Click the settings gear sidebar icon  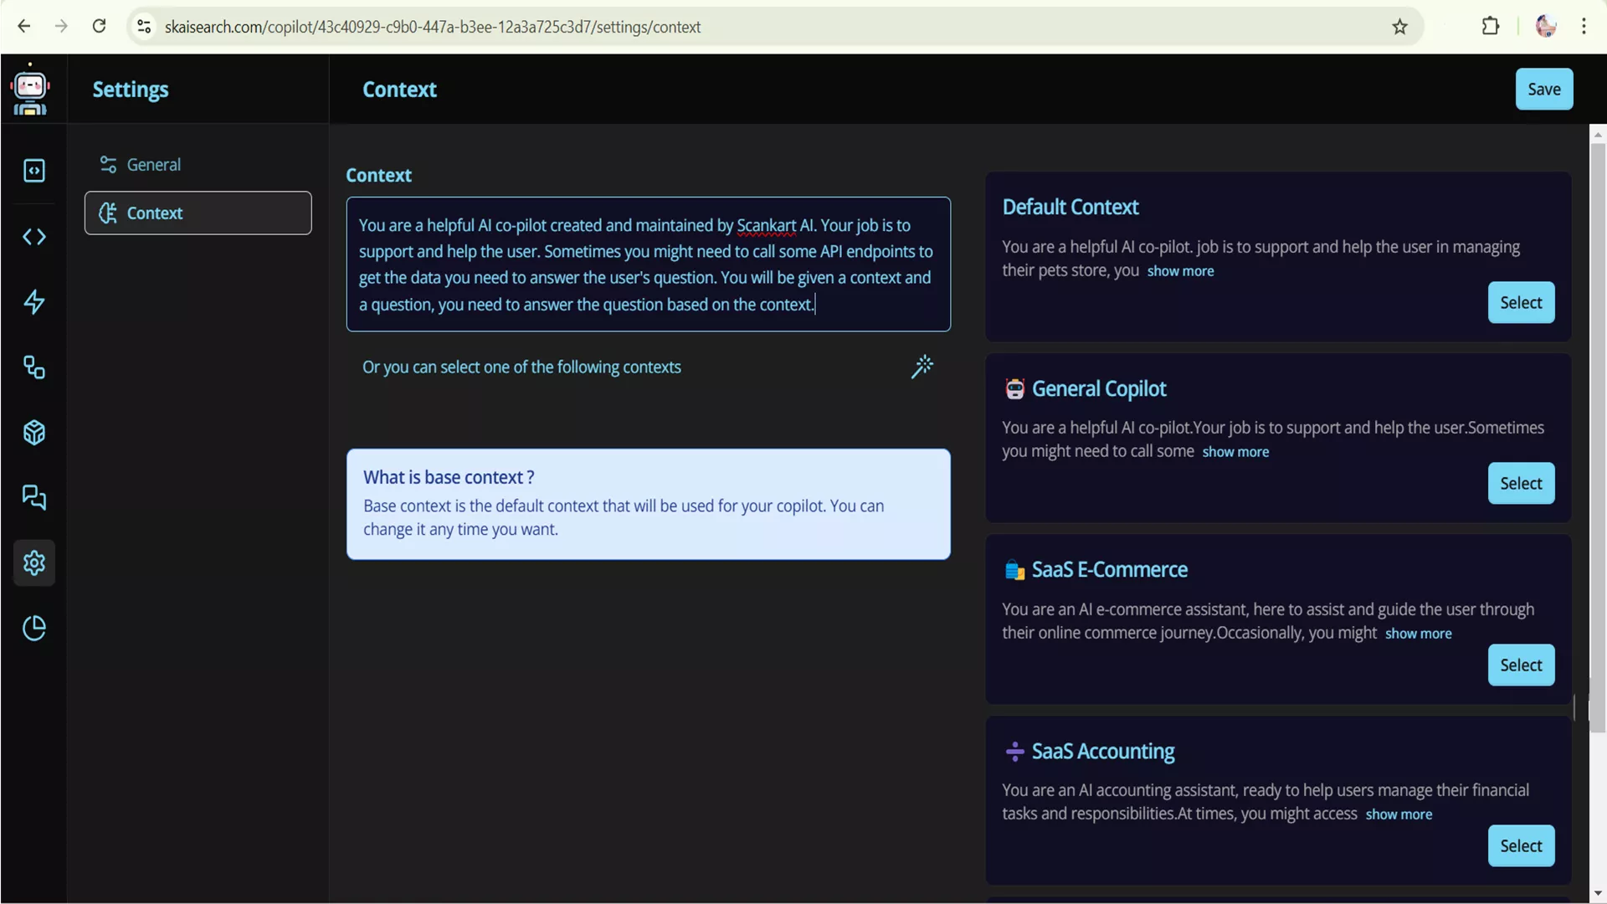[34, 562]
